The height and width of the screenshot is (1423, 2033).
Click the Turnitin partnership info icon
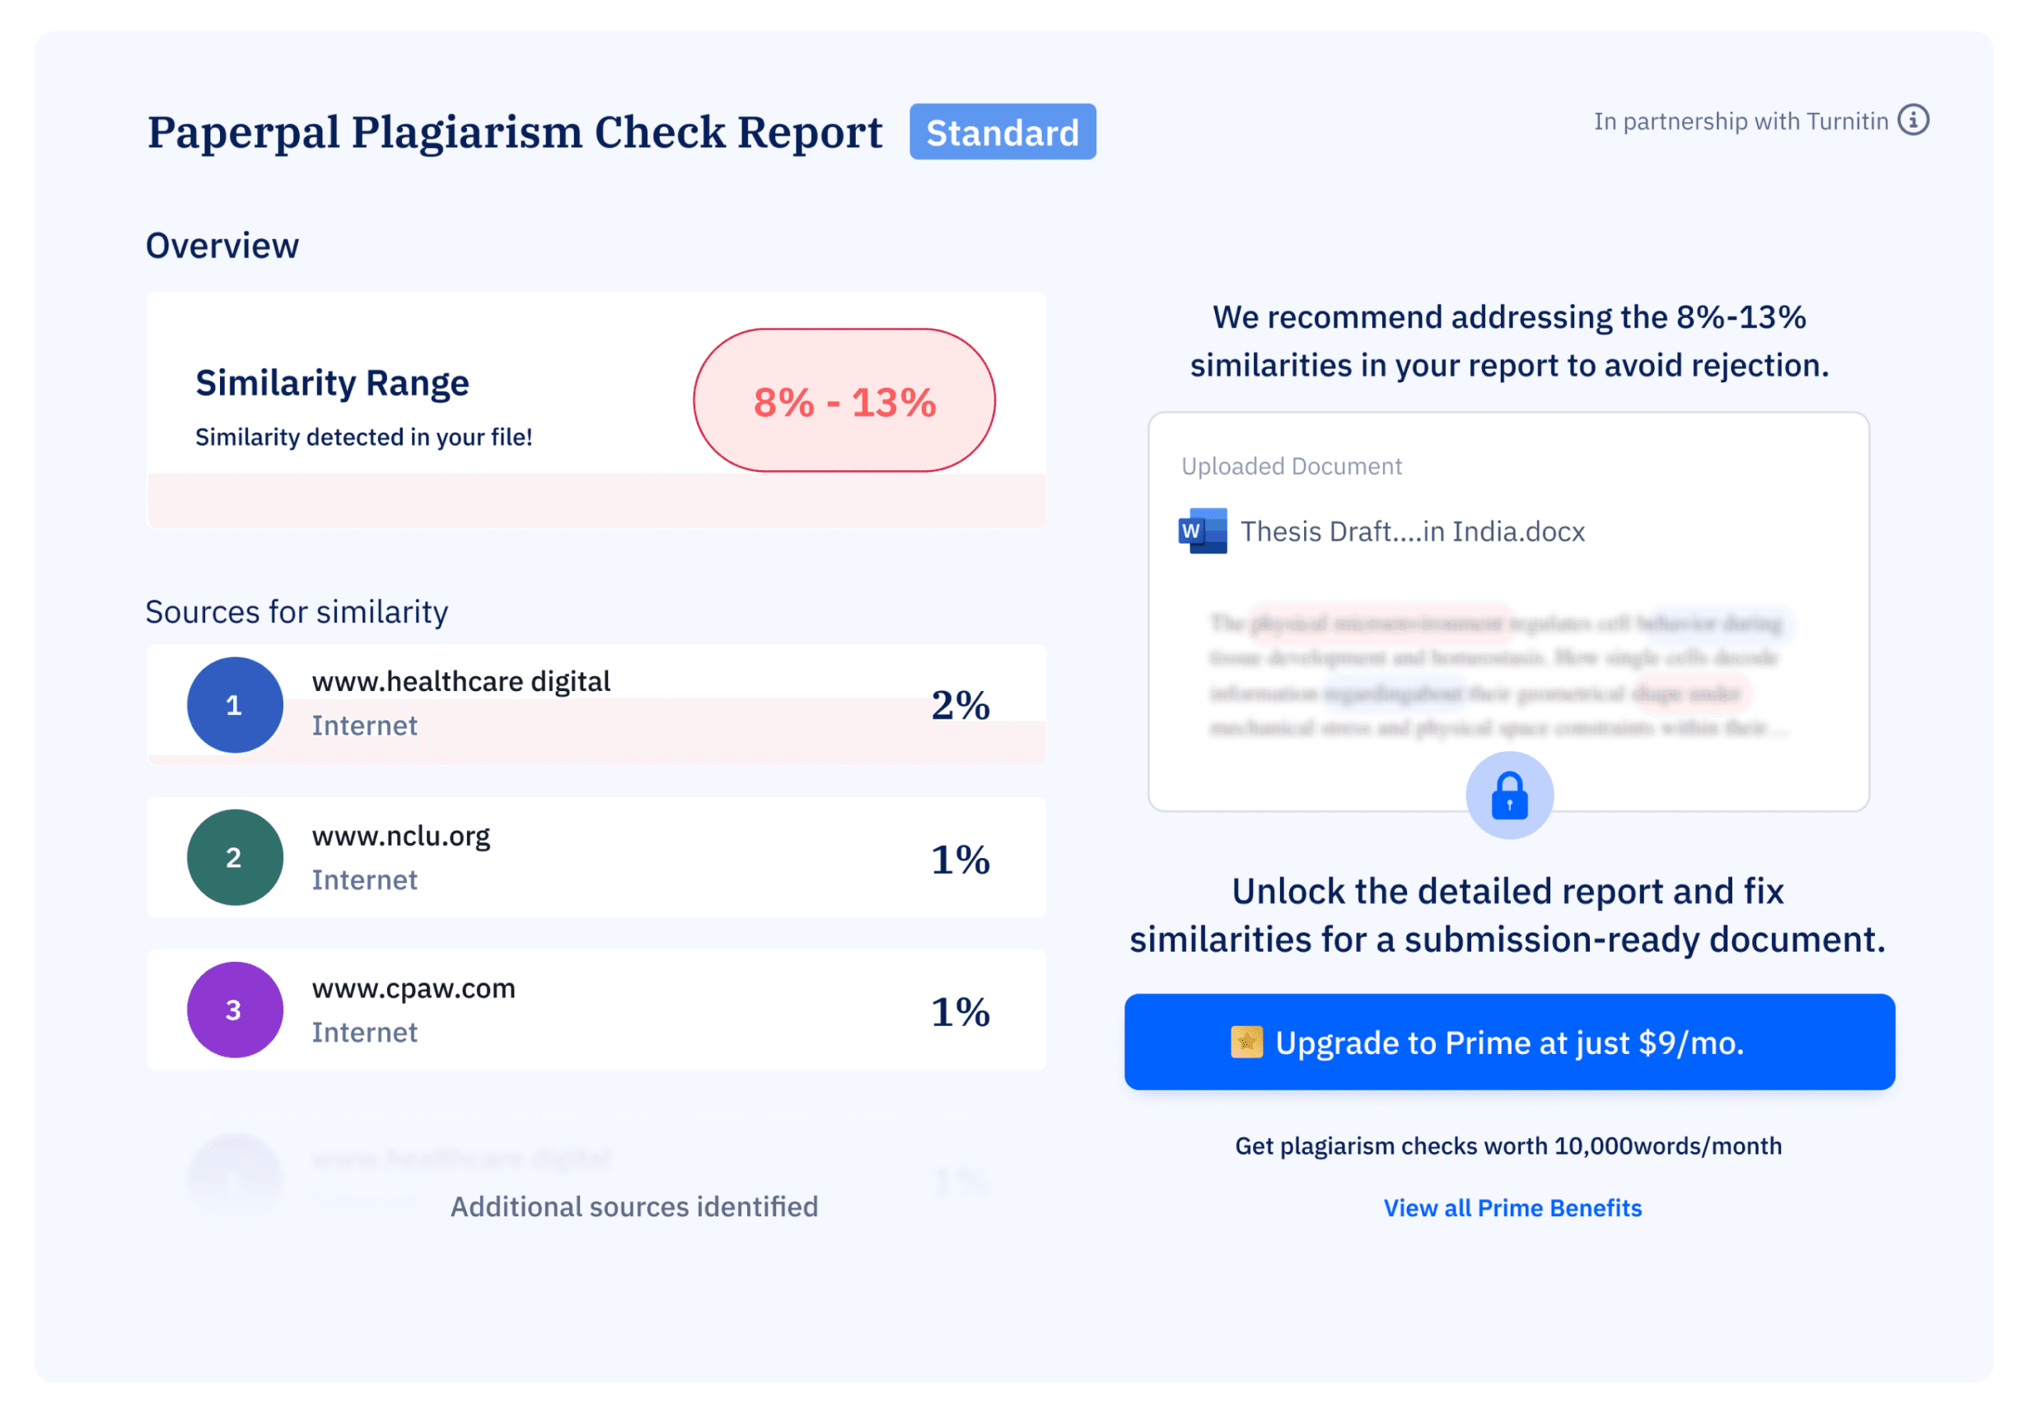[1913, 120]
